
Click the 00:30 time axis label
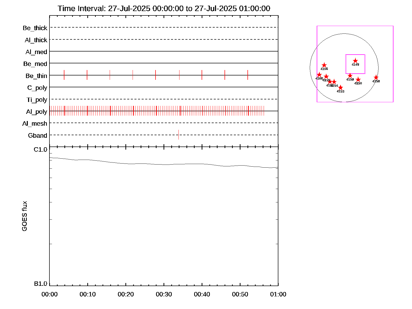[x=164, y=294]
